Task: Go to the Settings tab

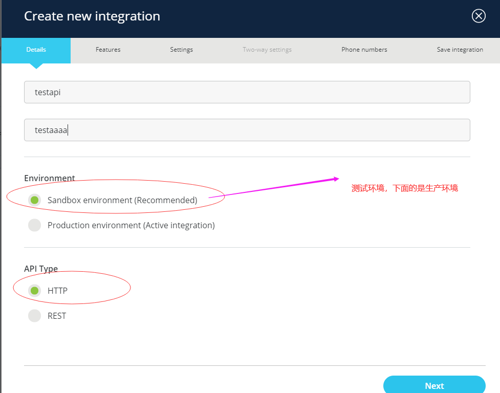Action: (x=181, y=50)
